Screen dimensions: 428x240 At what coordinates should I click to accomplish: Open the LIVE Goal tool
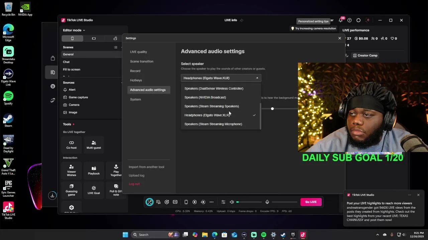coord(94,190)
